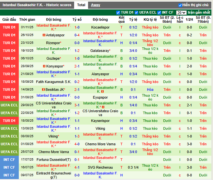Uncheck the UEFA ECL league filter
The image size is (213, 180).
point(136,13)
